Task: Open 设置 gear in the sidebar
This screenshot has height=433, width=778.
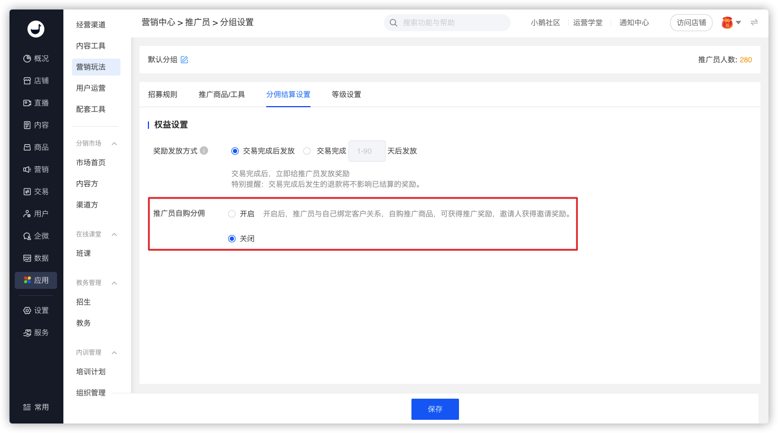Action: 36,310
